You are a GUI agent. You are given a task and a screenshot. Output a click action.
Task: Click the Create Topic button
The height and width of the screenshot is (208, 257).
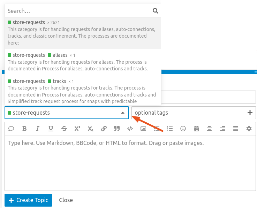28,200
